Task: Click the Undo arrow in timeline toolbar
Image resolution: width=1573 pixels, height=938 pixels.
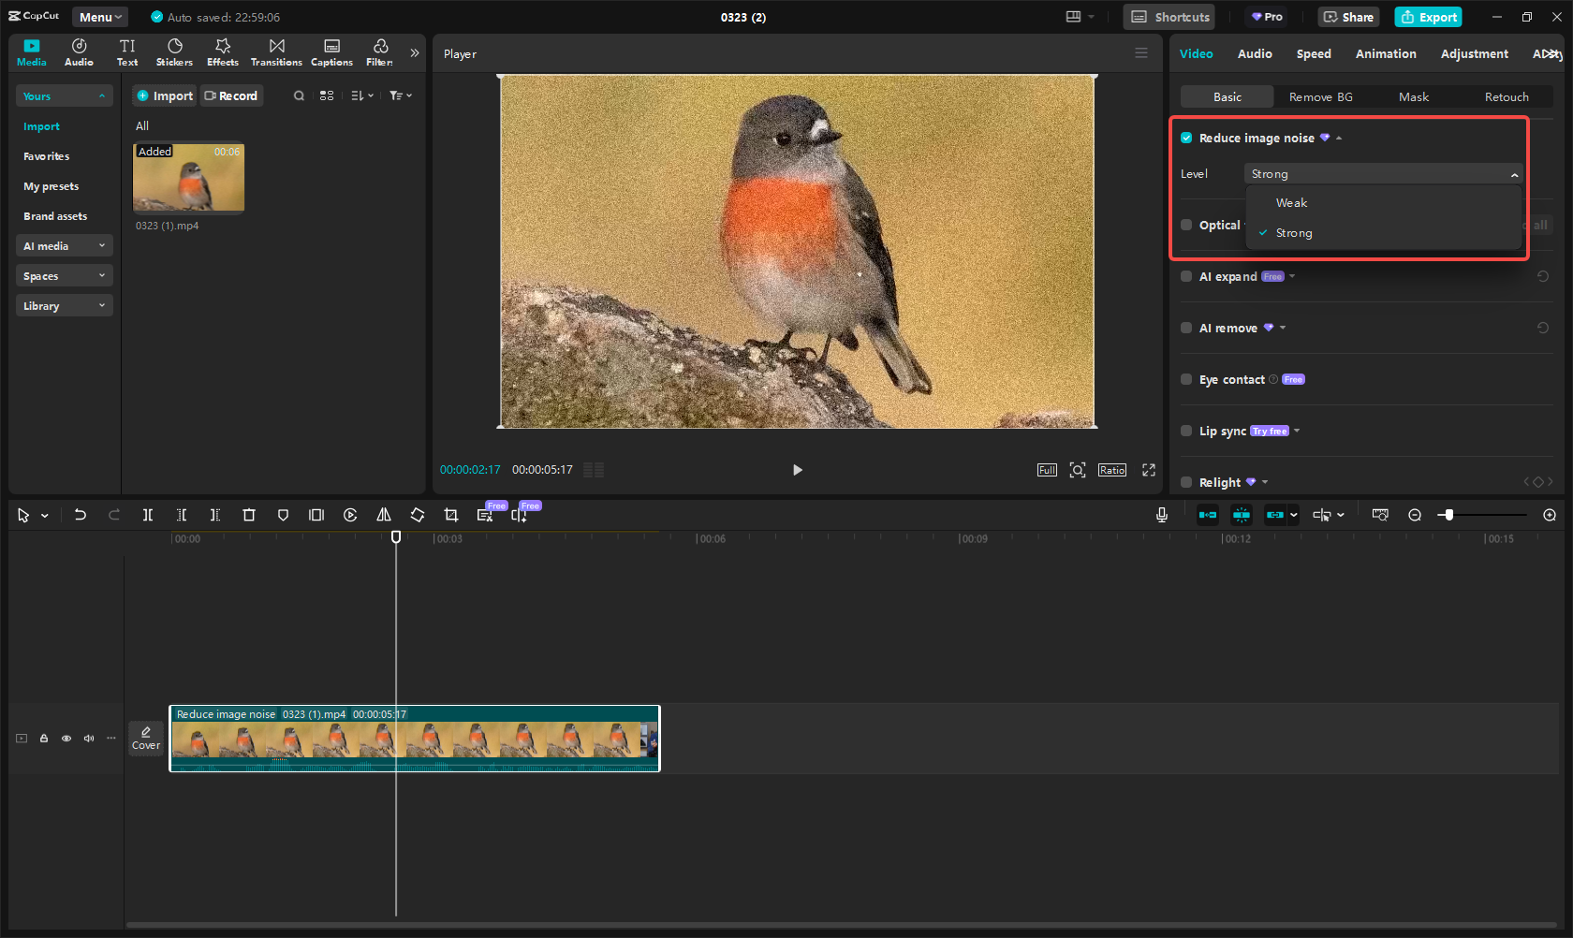Action: click(x=81, y=515)
